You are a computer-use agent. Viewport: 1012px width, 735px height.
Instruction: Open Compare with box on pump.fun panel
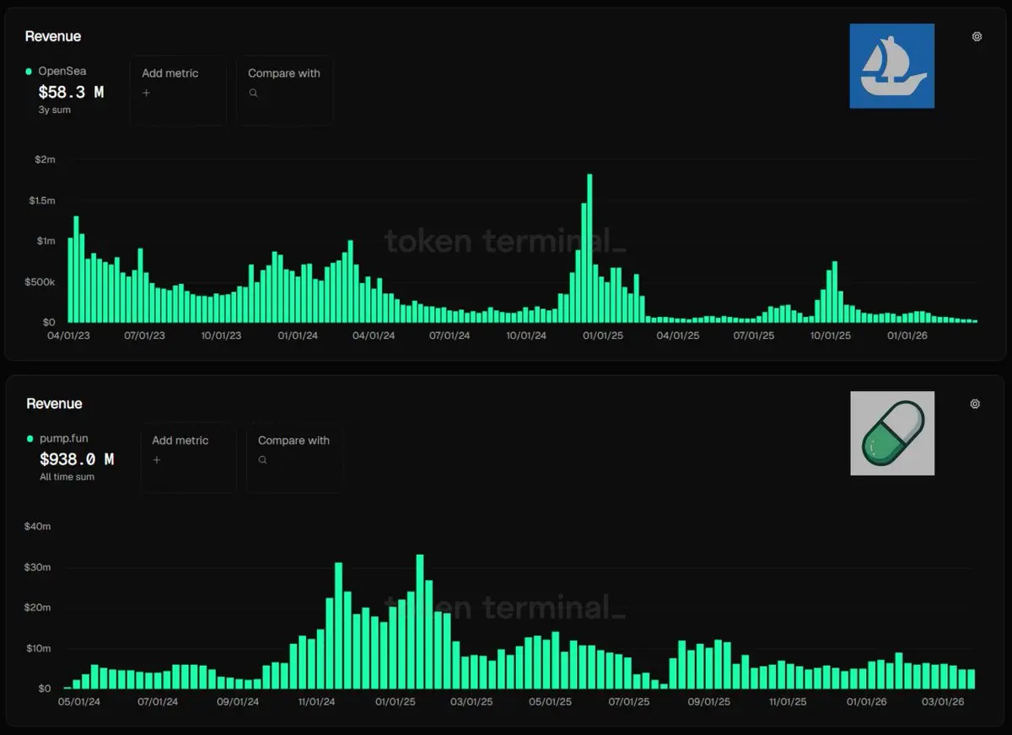294,458
